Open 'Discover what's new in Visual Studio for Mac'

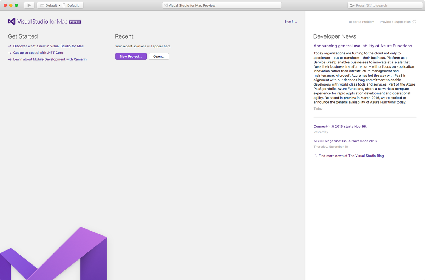pyautogui.click(x=48, y=46)
